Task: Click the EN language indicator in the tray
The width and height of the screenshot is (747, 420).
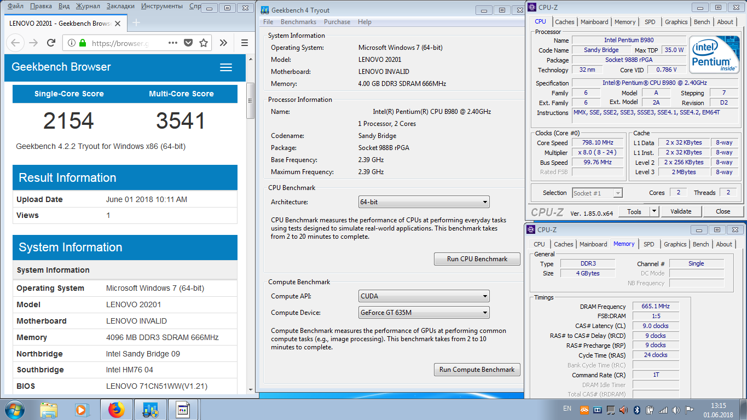Action: (x=567, y=409)
